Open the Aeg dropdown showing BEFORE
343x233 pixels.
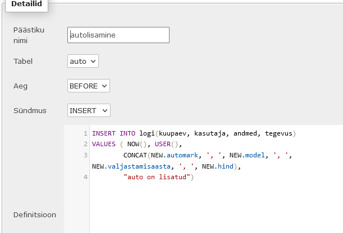point(89,86)
